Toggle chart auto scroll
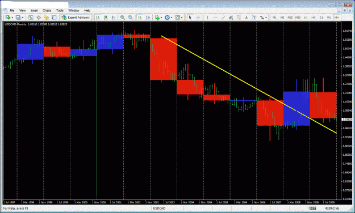This screenshot has width=355, height=213. click(x=140, y=18)
